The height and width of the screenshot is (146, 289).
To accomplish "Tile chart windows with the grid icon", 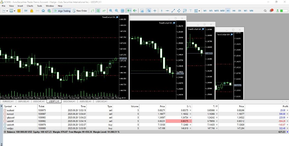I will pyautogui.click(x=123, y=11).
